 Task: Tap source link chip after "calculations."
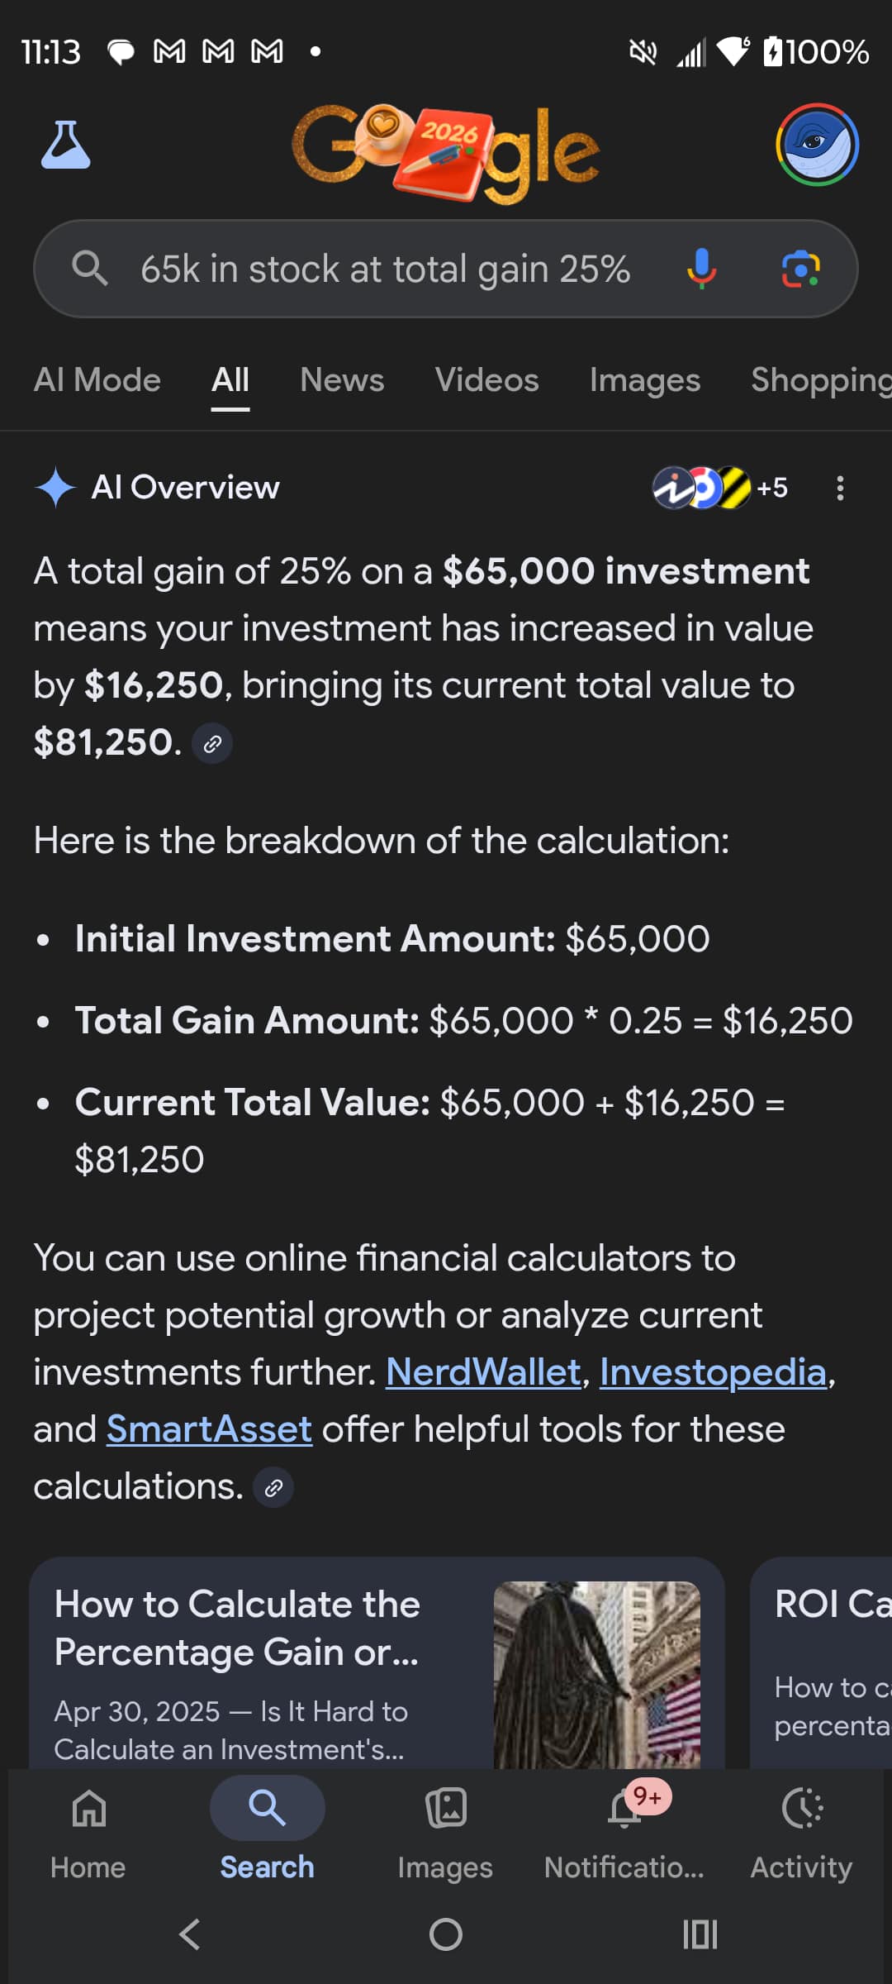pos(273,1488)
